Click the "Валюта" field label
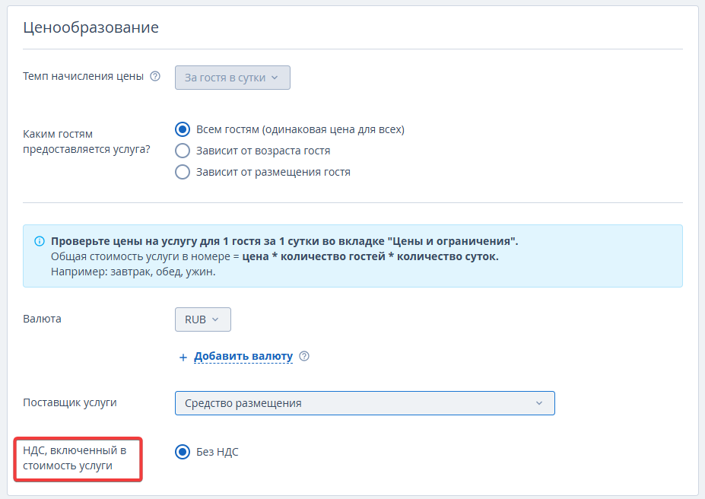 click(43, 319)
